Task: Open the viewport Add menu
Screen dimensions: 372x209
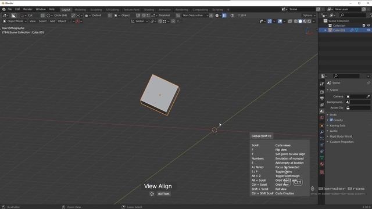Action: point(52,21)
